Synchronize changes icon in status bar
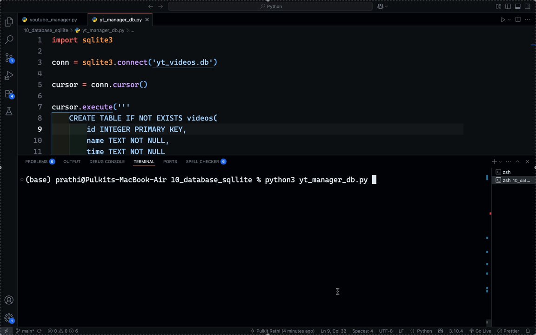Screen dimensions: 536x335 39,331
